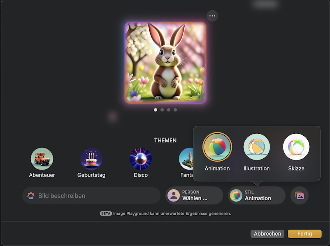Image resolution: width=330 pixels, height=246 pixels.
Task: Pick the Disco ball theme
Action: coord(141,159)
